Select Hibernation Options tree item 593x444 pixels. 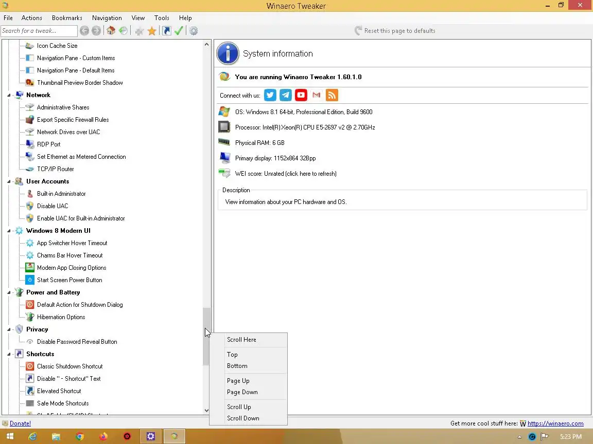tap(61, 317)
